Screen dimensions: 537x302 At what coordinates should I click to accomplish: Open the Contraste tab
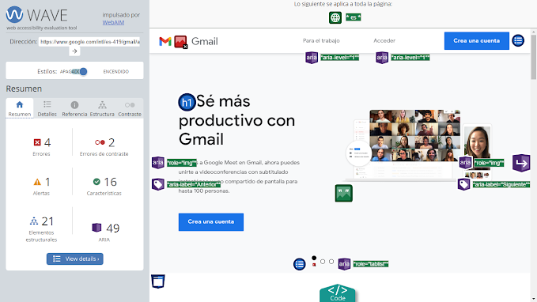(x=130, y=108)
